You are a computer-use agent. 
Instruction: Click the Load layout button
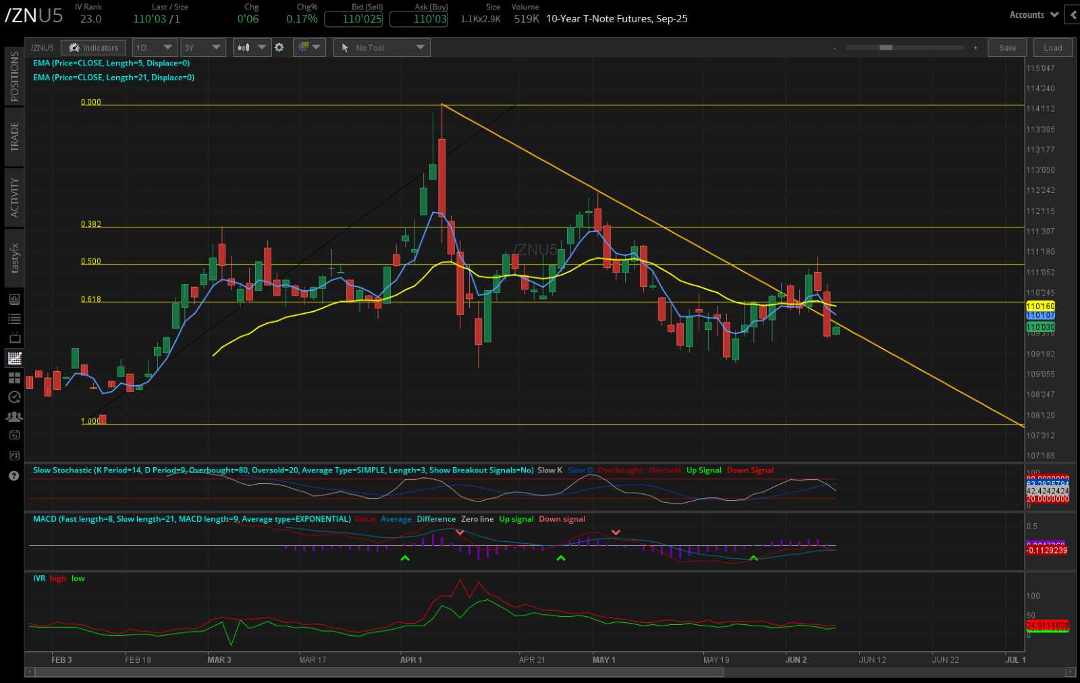coord(1052,47)
